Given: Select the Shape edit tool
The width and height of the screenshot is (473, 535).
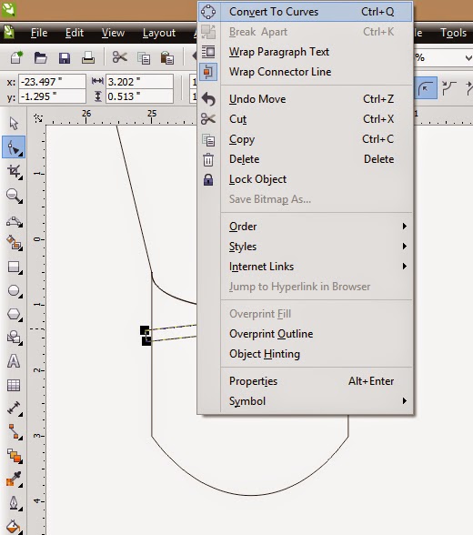Looking at the screenshot, I should [14, 147].
